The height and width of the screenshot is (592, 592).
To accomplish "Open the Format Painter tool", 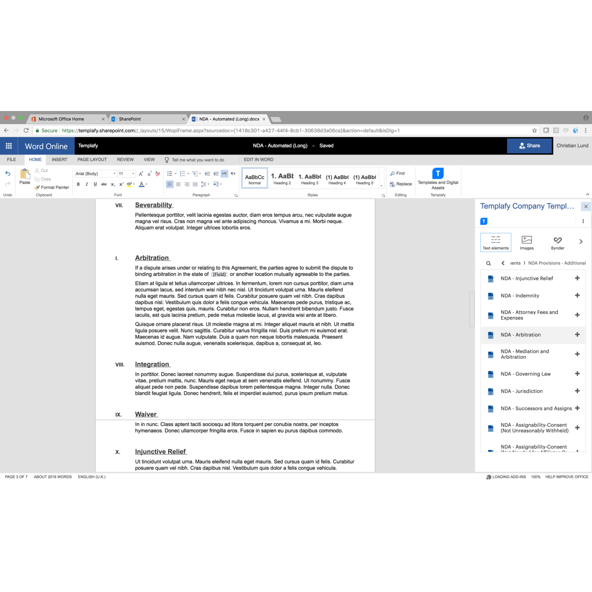I will pyautogui.click(x=51, y=187).
